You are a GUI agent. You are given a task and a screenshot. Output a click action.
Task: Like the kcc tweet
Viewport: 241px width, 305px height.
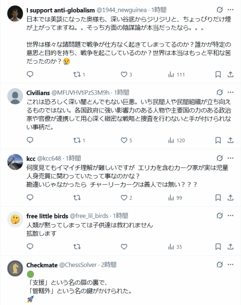[x=124, y=198]
